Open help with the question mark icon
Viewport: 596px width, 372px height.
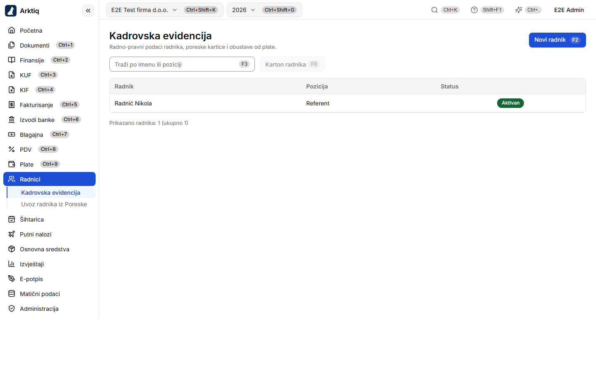point(474,10)
